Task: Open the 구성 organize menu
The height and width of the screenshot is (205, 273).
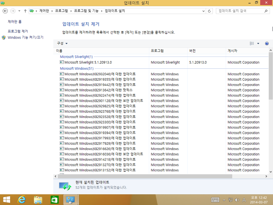Action: click(62, 43)
